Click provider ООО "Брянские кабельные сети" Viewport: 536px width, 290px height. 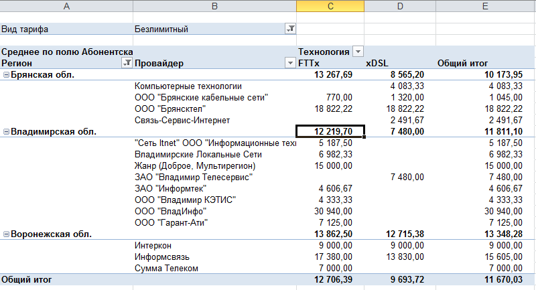201,97
